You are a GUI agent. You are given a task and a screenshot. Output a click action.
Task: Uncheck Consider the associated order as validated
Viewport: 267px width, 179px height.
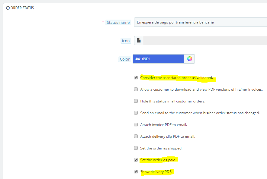(136, 78)
